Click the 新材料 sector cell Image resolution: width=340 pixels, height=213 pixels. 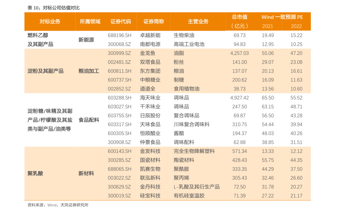[x=86, y=174]
